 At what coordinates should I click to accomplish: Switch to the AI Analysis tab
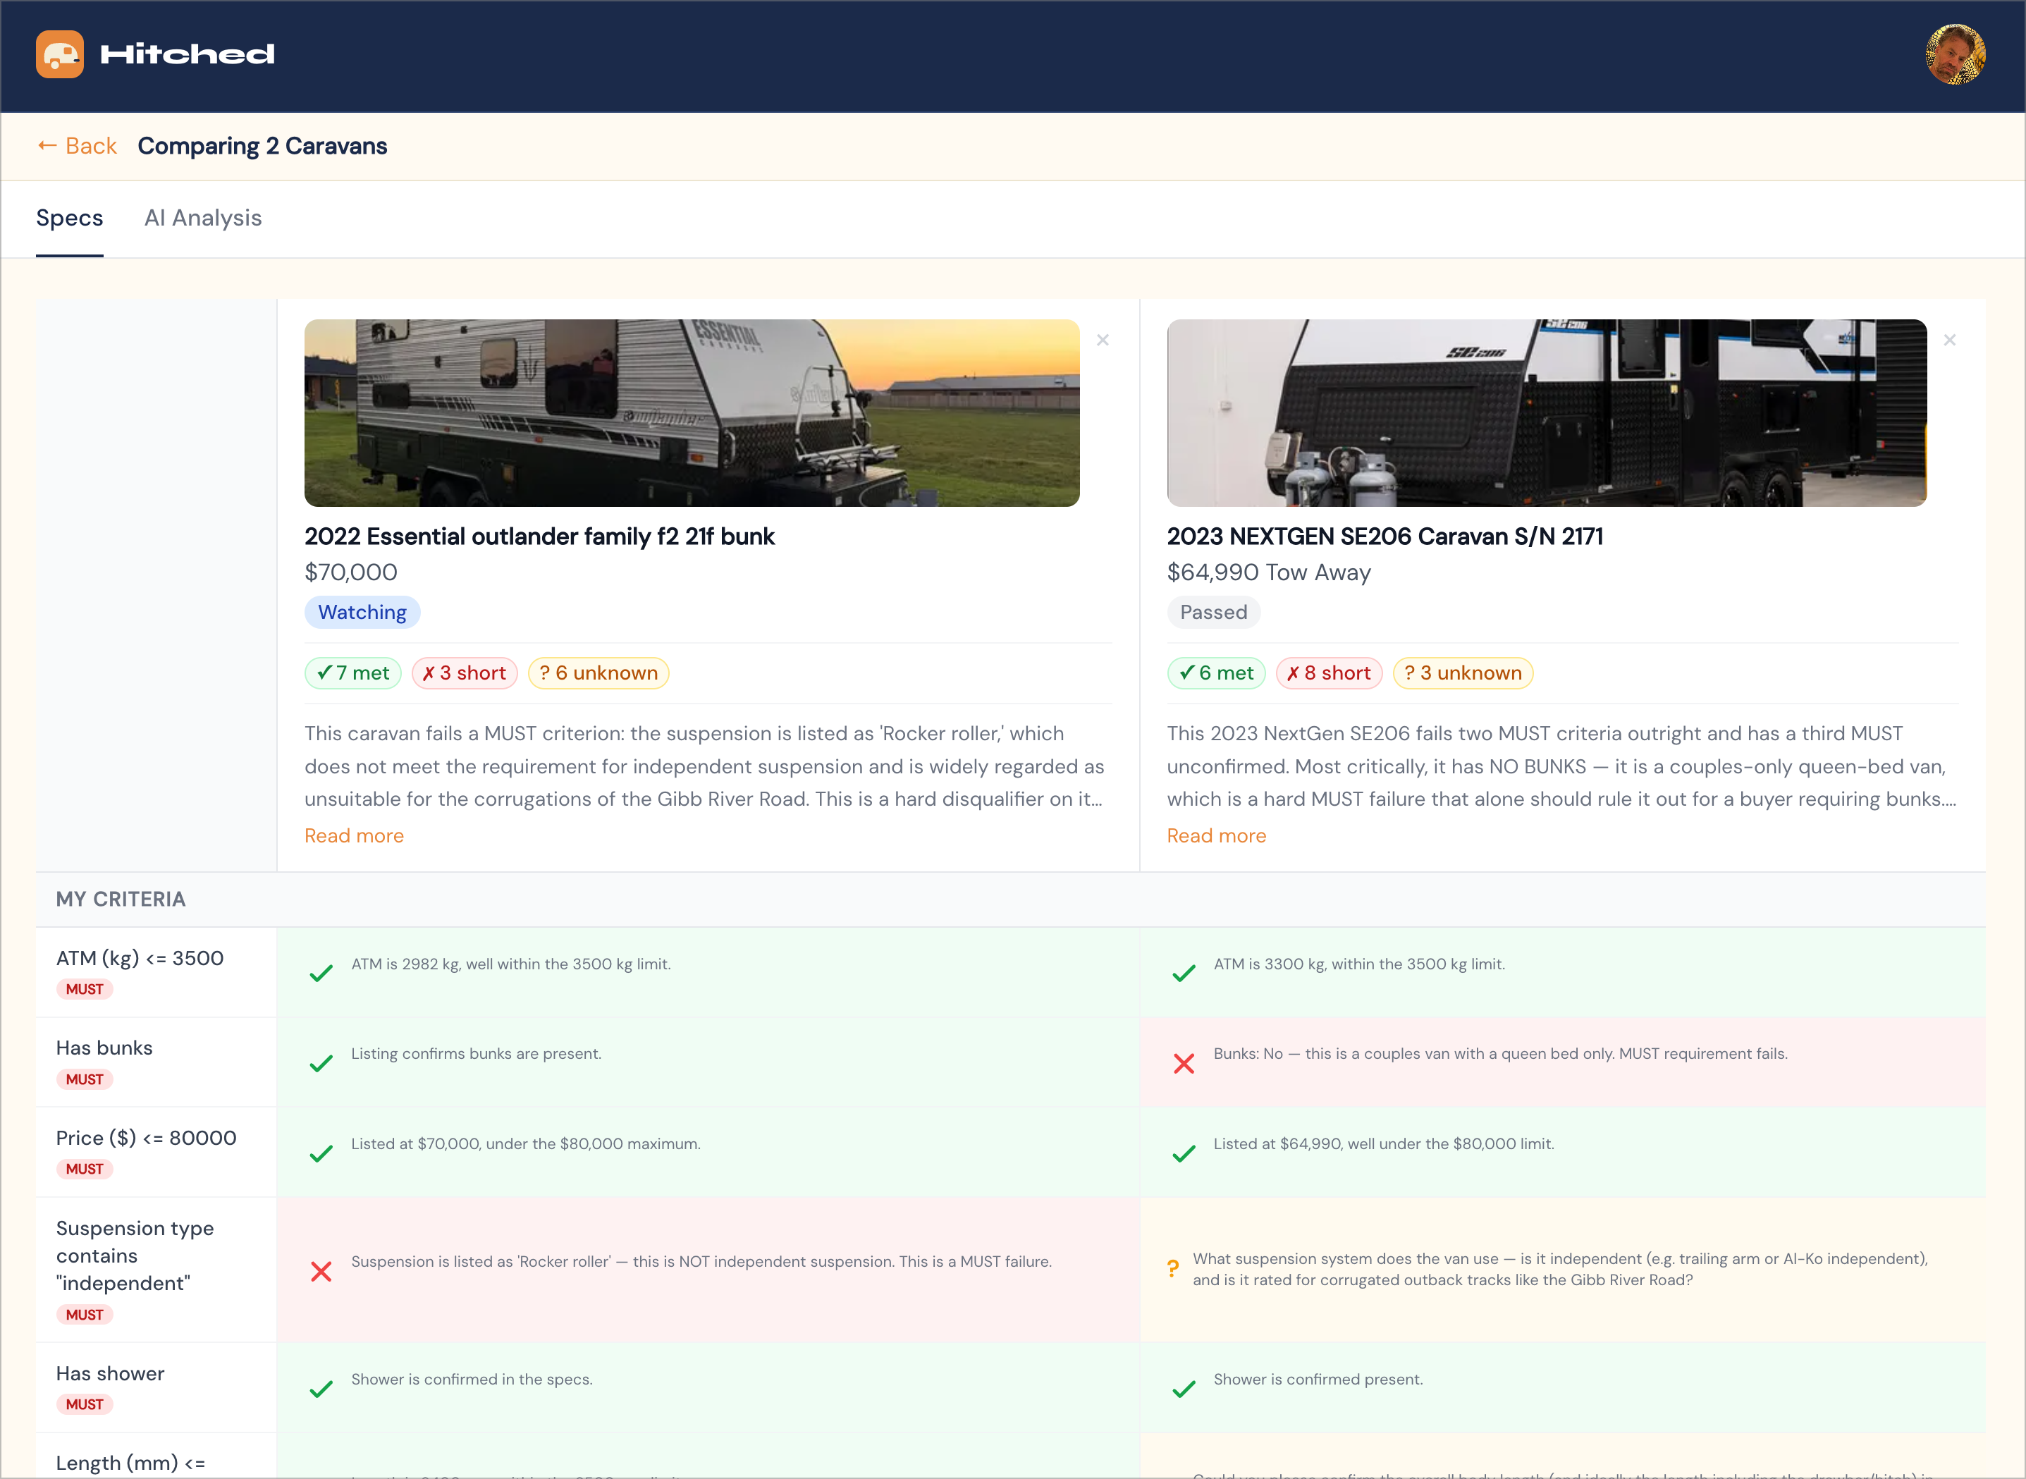tap(203, 218)
